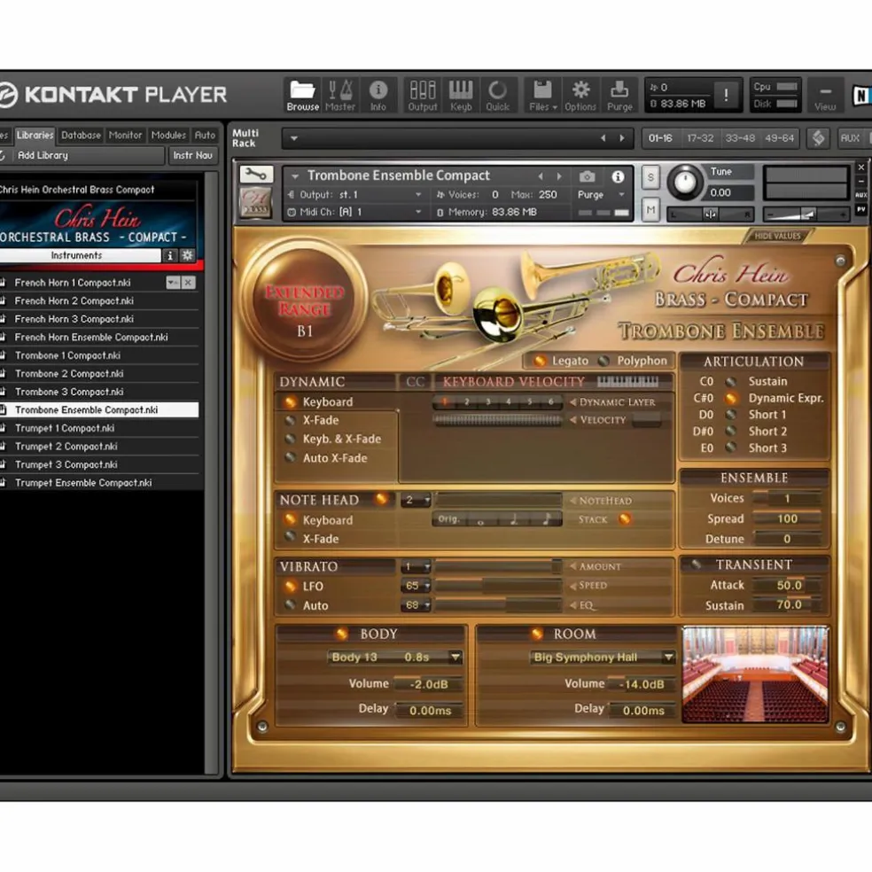
Task: Open the Files disk menu
Action: pyautogui.click(x=542, y=95)
